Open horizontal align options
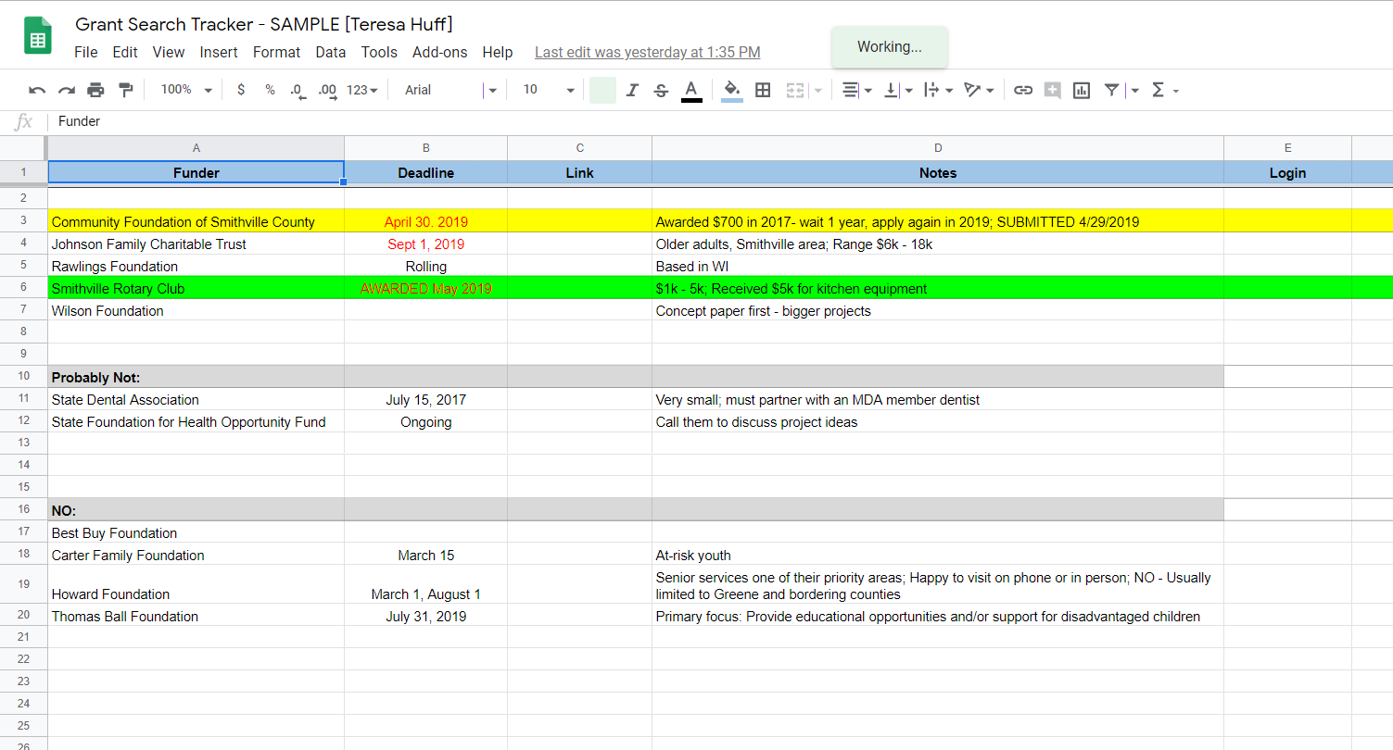This screenshot has width=1393, height=750. tap(851, 90)
